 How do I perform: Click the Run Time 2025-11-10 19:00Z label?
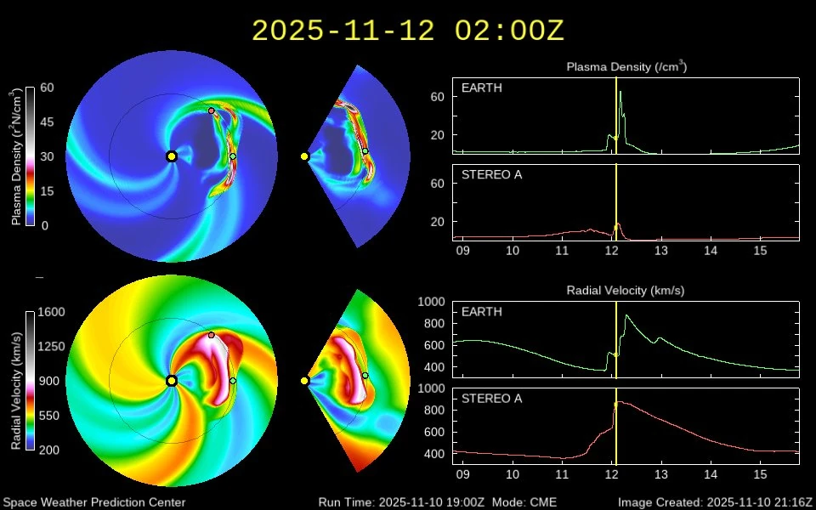click(401, 502)
